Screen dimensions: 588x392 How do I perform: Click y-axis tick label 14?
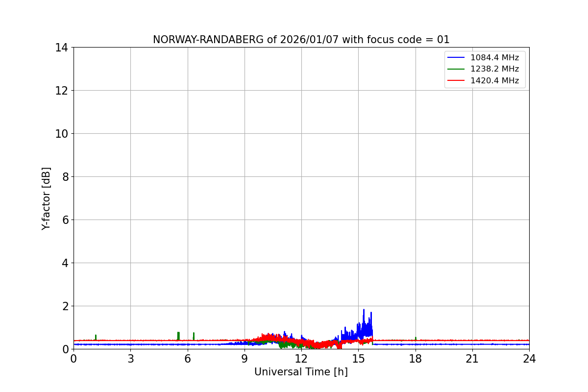click(62, 48)
